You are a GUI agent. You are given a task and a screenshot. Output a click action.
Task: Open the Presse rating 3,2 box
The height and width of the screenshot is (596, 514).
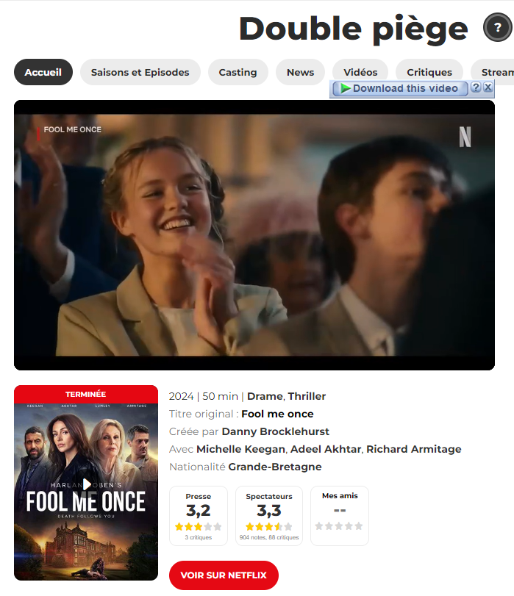coord(199,516)
